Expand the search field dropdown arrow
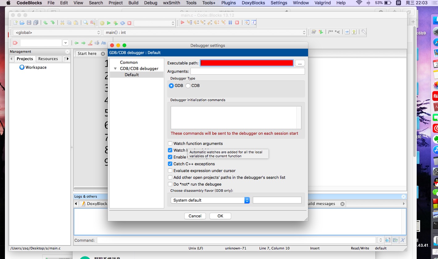The image size is (438, 259). tap(65, 43)
